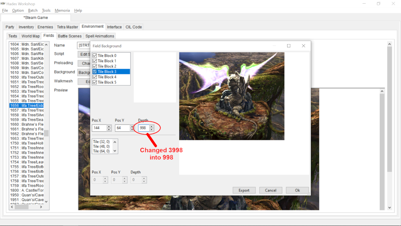Click the Pos X field showing 144
Image resolution: width=401 pixels, height=226 pixels.
point(99,128)
